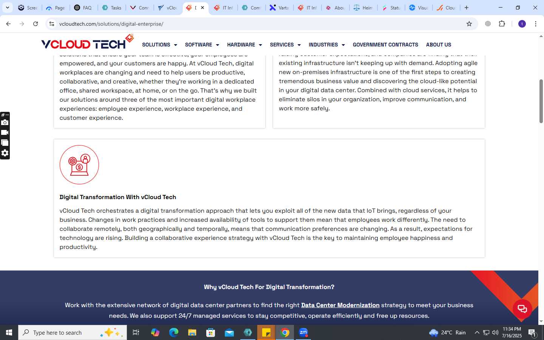
Task: Click the address bar URL field
Action: point(261,24)
